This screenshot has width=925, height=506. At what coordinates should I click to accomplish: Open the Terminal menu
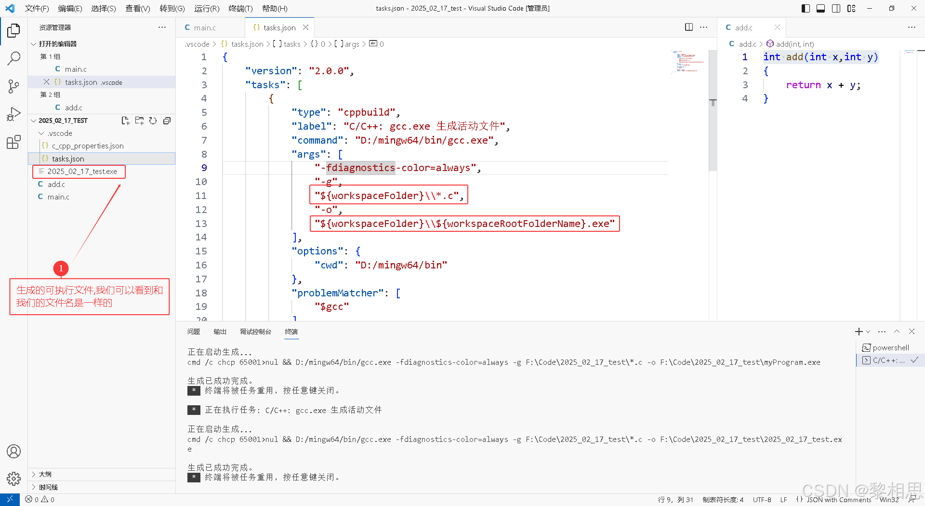[240, 8]
